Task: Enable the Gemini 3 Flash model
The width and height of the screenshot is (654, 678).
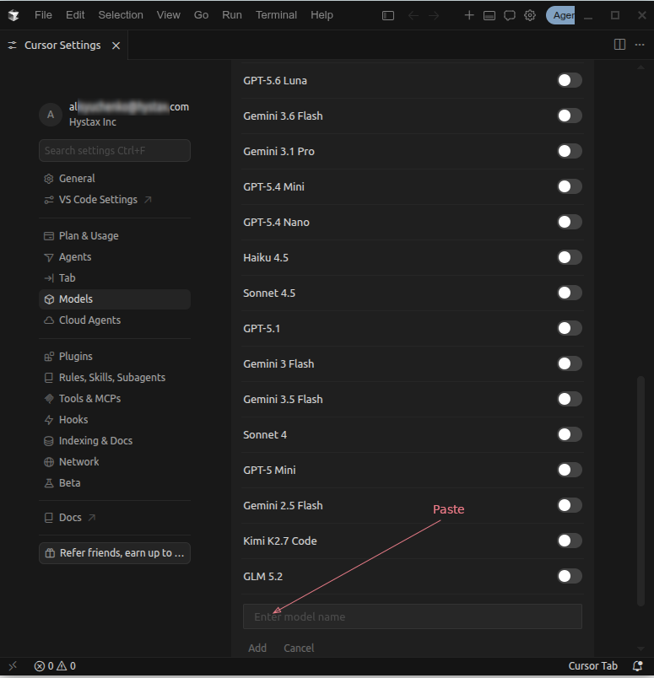Action: tap(569, 363)
